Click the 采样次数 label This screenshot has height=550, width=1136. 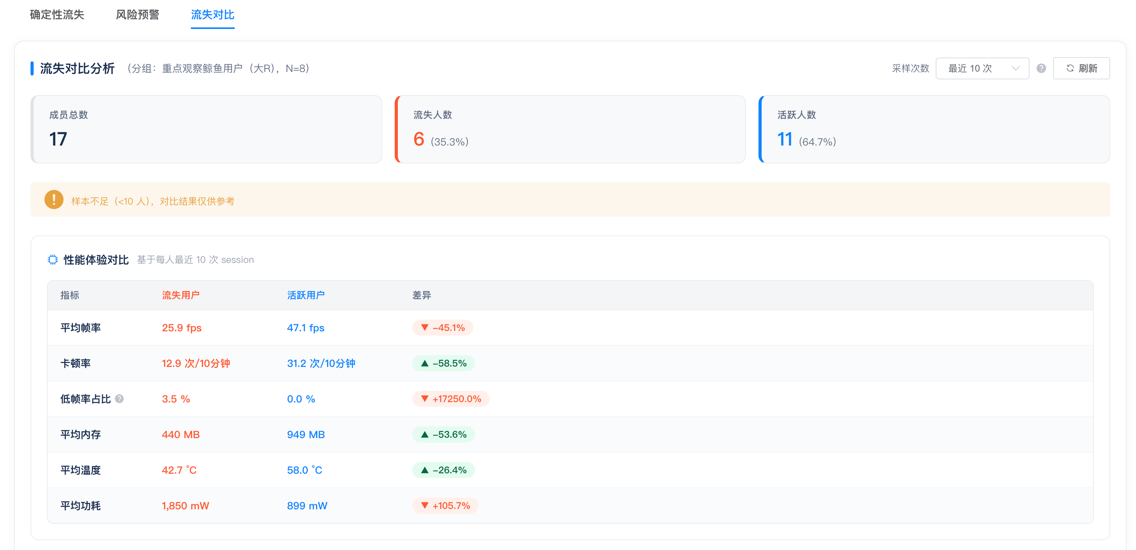coord(911,68)
